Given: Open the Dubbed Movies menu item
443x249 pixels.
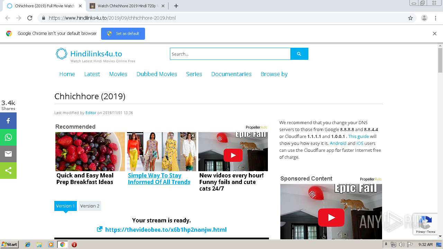Looking at the screenshot, I should point(157,74).
